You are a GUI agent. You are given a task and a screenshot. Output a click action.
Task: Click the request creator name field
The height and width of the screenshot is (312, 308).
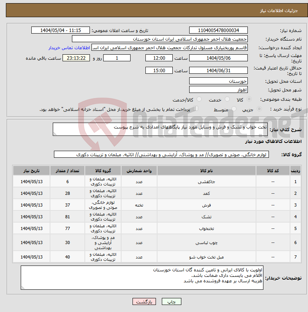(x=170, y=48)
